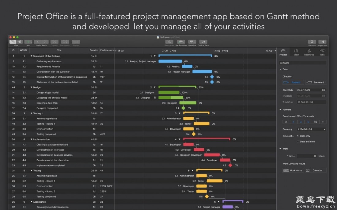The height and width of the screenshot is (210, 337).
Task: Click the green milestone diamond for task 2.4
Action: (x=183, y=108)
